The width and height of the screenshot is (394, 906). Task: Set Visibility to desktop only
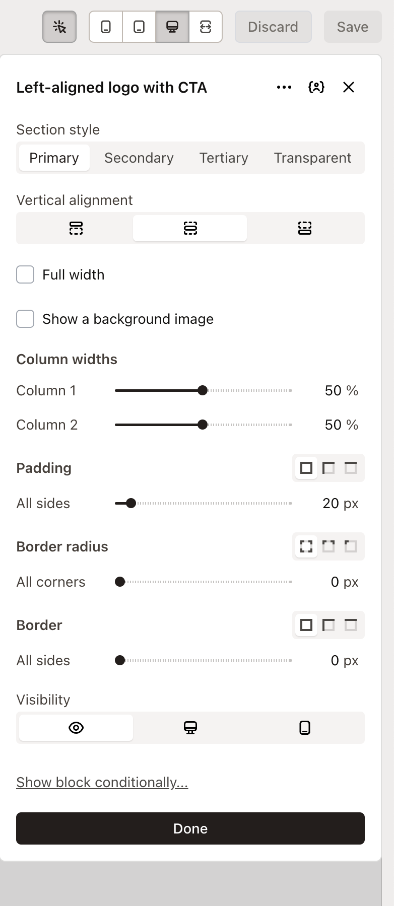pos(190,727)
